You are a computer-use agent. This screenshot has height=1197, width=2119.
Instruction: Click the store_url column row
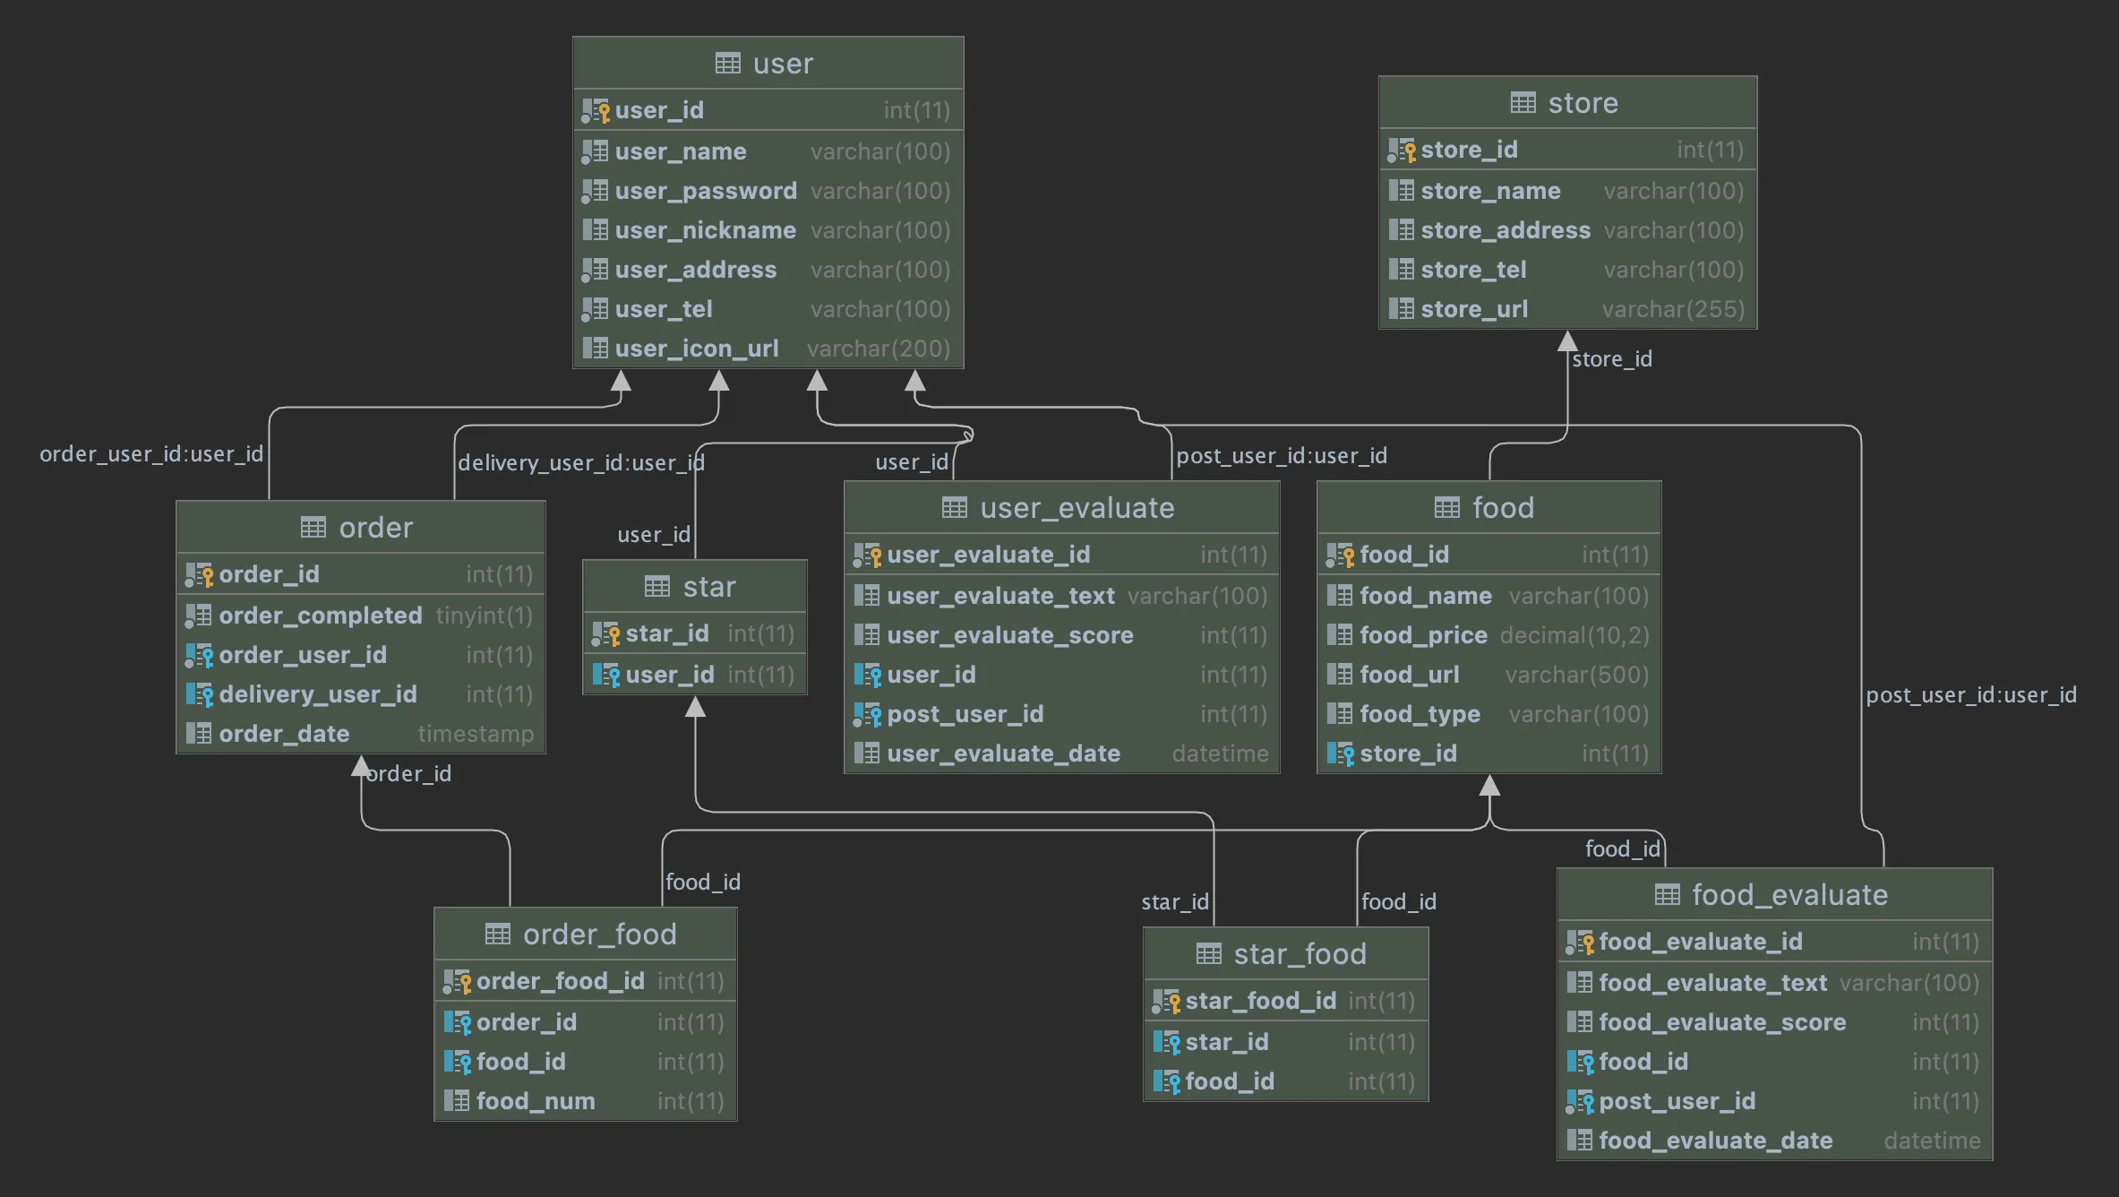tap(1567, 309)
